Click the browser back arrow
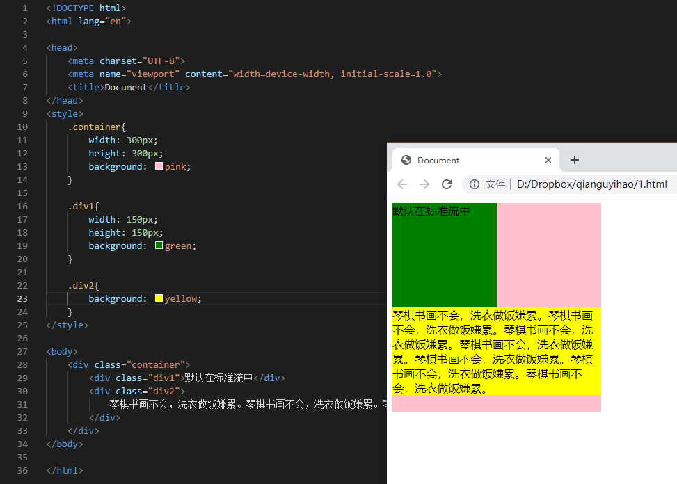677x484 pixels. coord(402,184)
